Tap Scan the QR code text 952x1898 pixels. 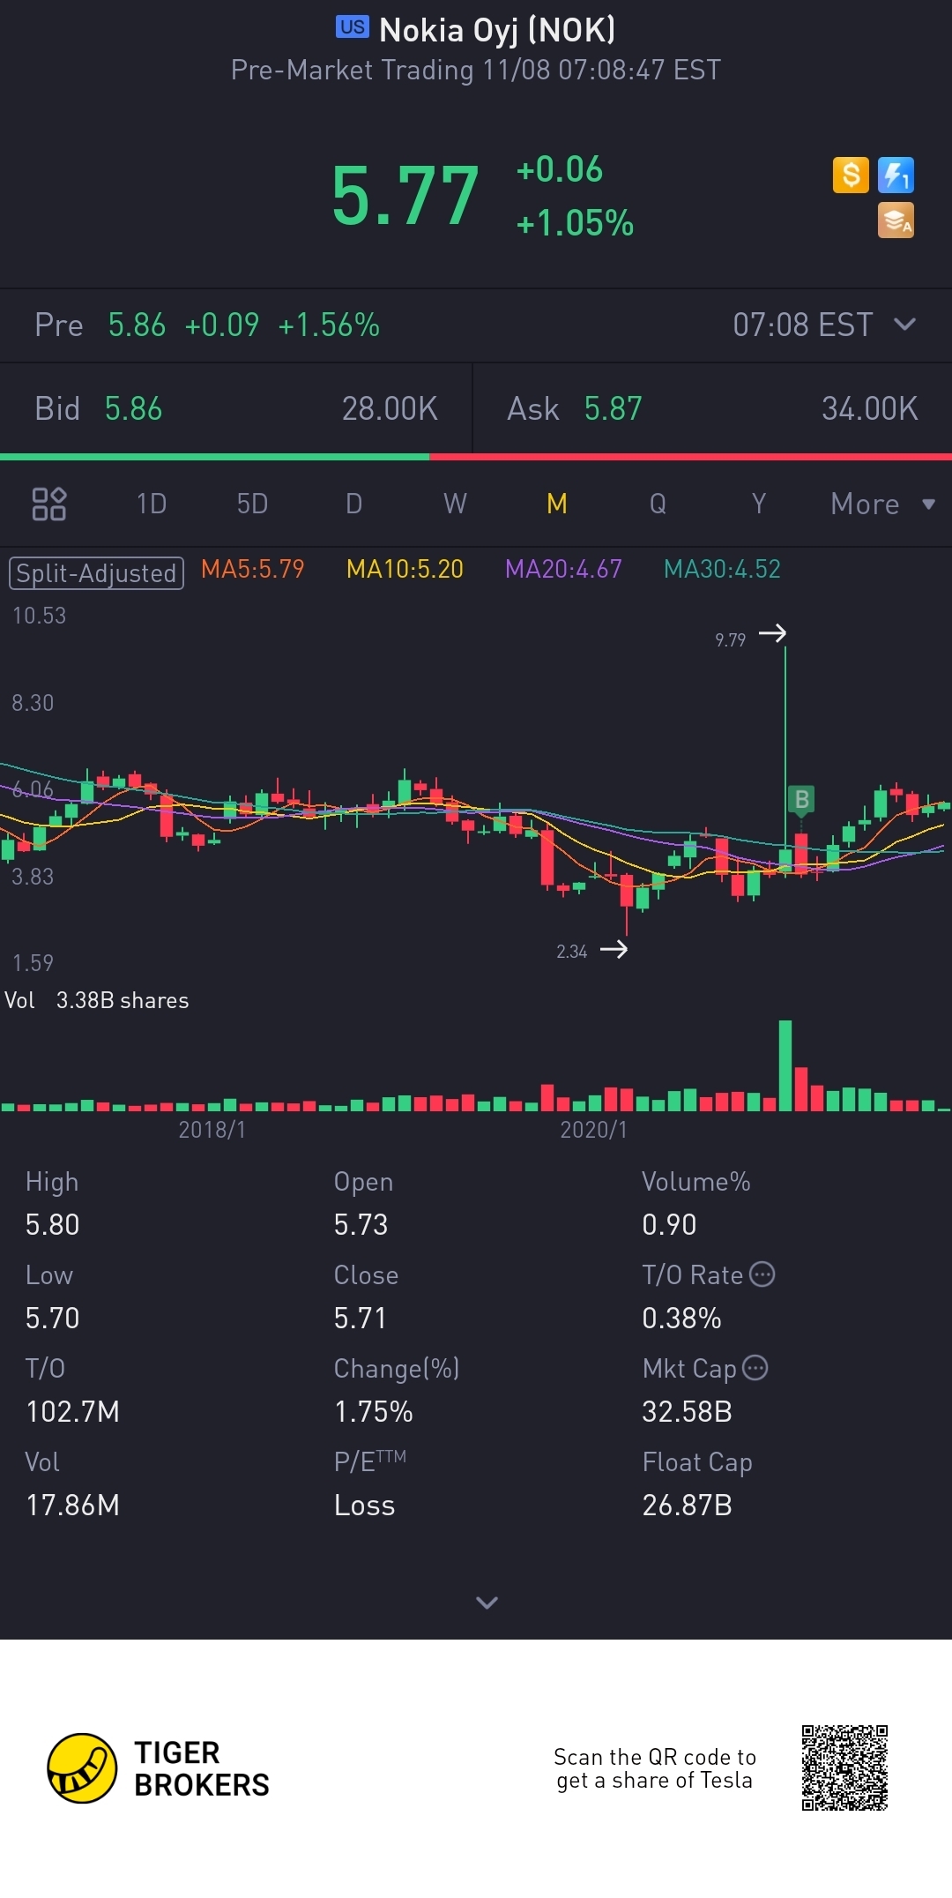coord(655,1768)
